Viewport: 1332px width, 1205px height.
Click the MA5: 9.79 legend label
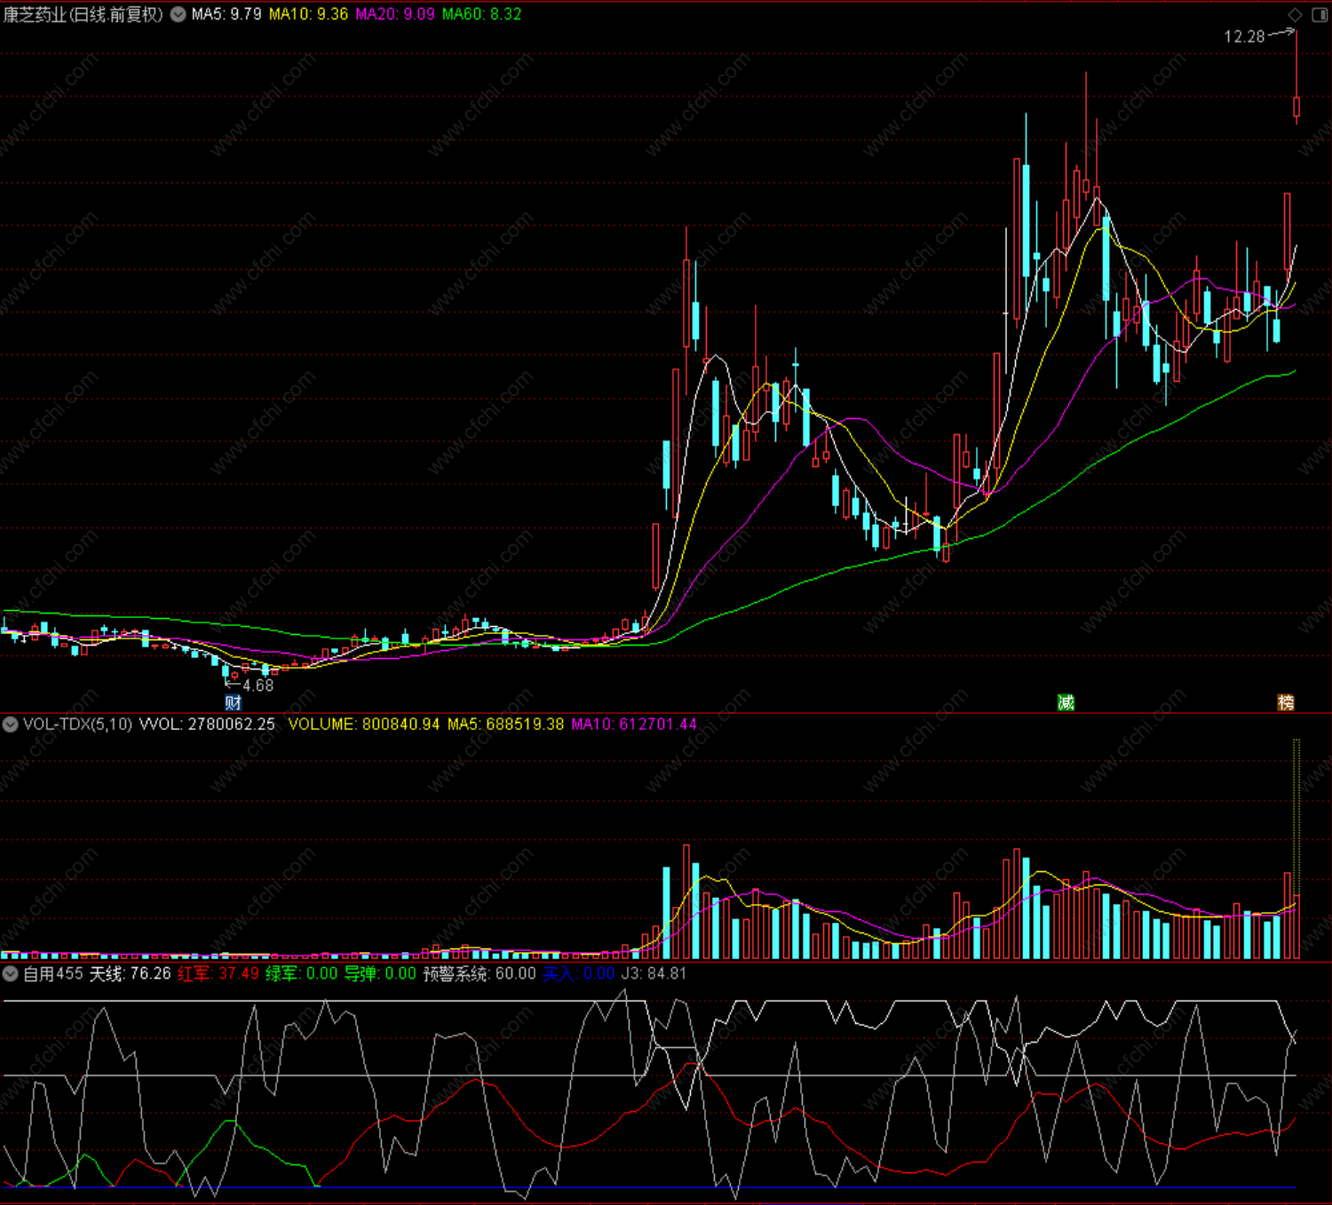click(226, 14)
